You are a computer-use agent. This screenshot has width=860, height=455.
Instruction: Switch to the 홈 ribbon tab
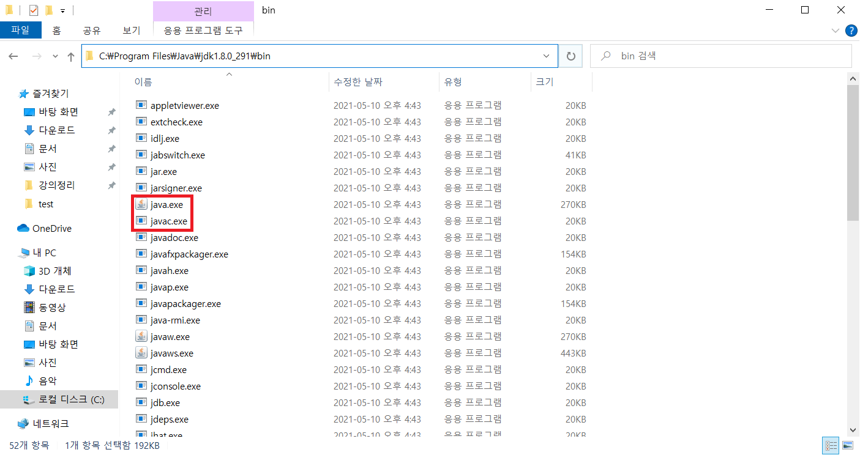56,30
